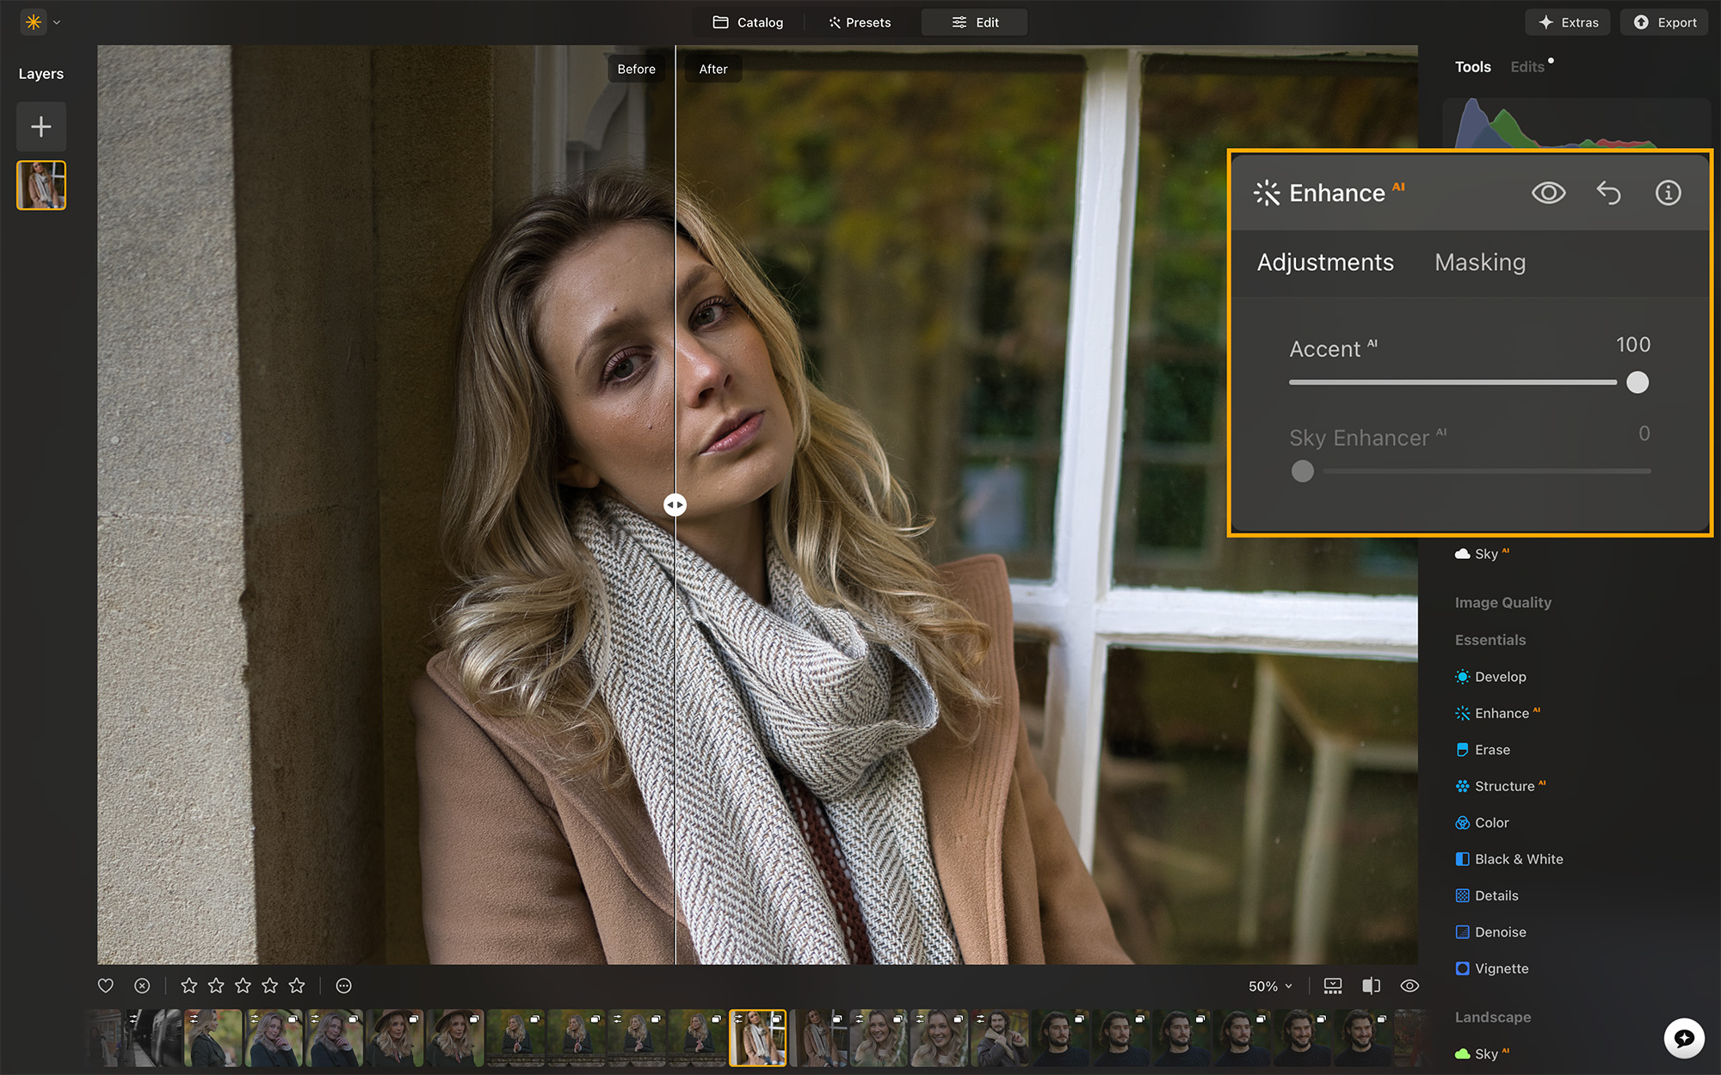Select the highlighted filmstrip thumbnail
The height and width of the screenshot is (1075, 1721).
(757, 1038)
